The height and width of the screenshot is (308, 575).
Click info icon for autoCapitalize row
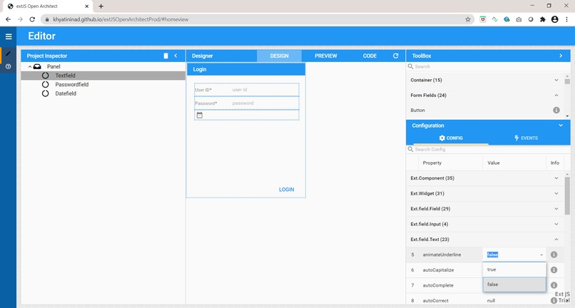point(554,270)
